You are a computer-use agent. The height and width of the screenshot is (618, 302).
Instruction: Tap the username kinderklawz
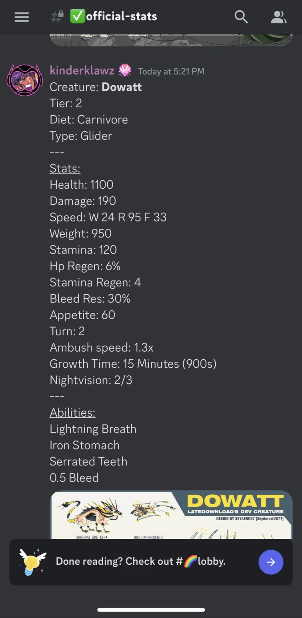pos(82,70)
